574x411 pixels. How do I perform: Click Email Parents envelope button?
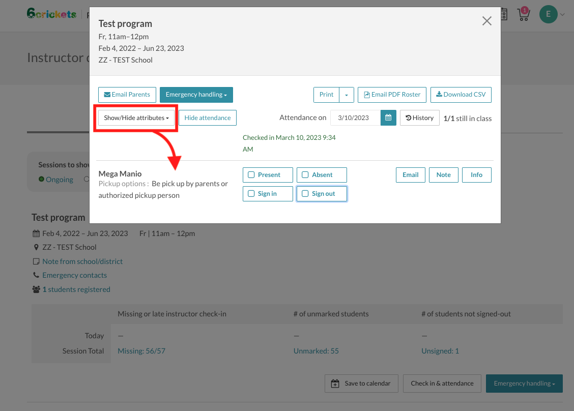pos(127,95)
